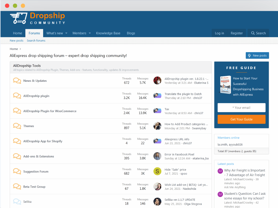This screenshot has width=278, height=208.
Task: Click Swannybay avatar in Themes row
Action: click(157, 126)
